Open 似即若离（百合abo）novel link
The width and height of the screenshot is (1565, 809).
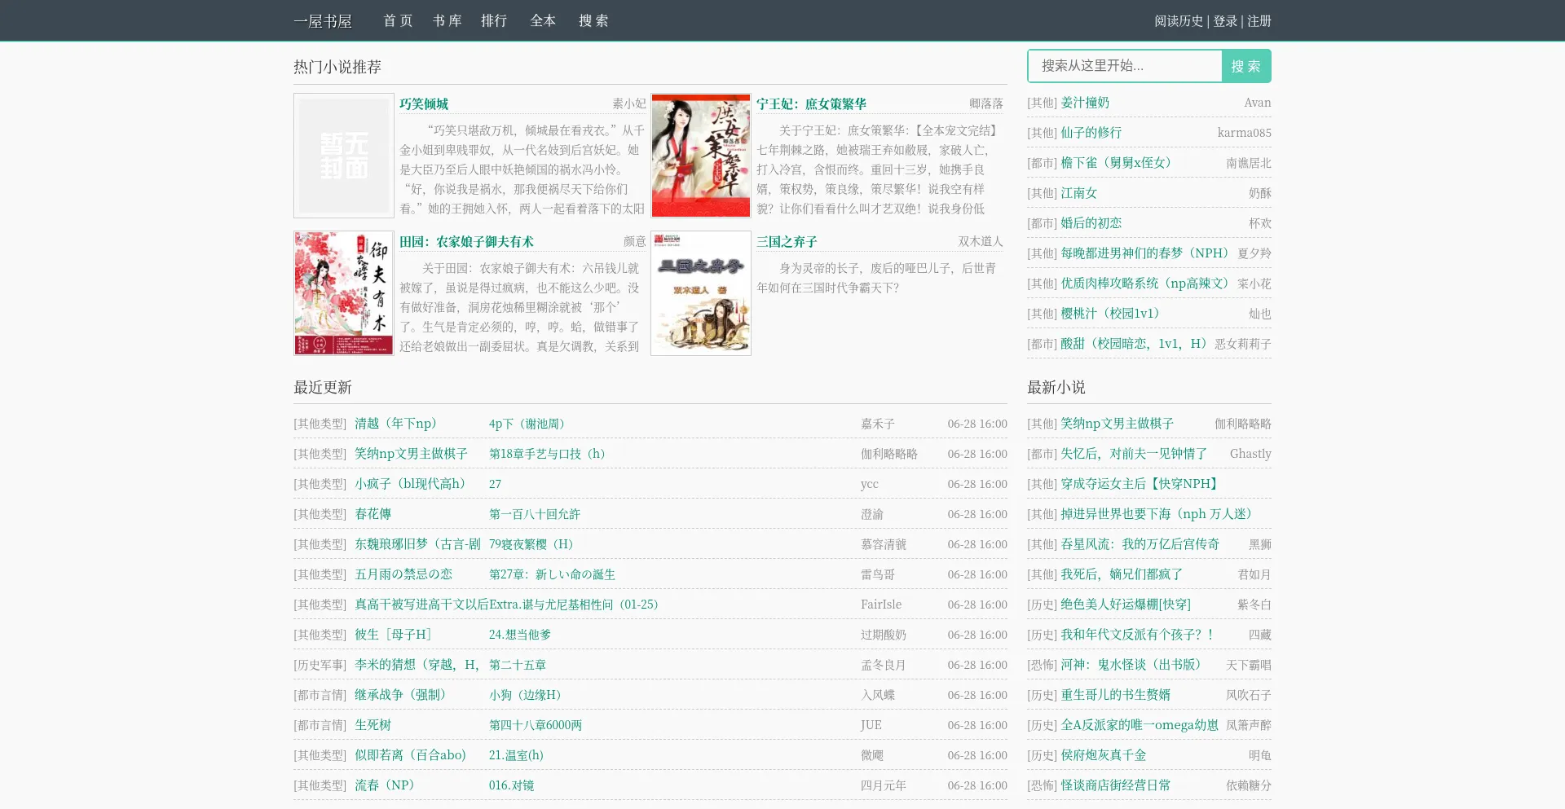click(x=410, y=755)
